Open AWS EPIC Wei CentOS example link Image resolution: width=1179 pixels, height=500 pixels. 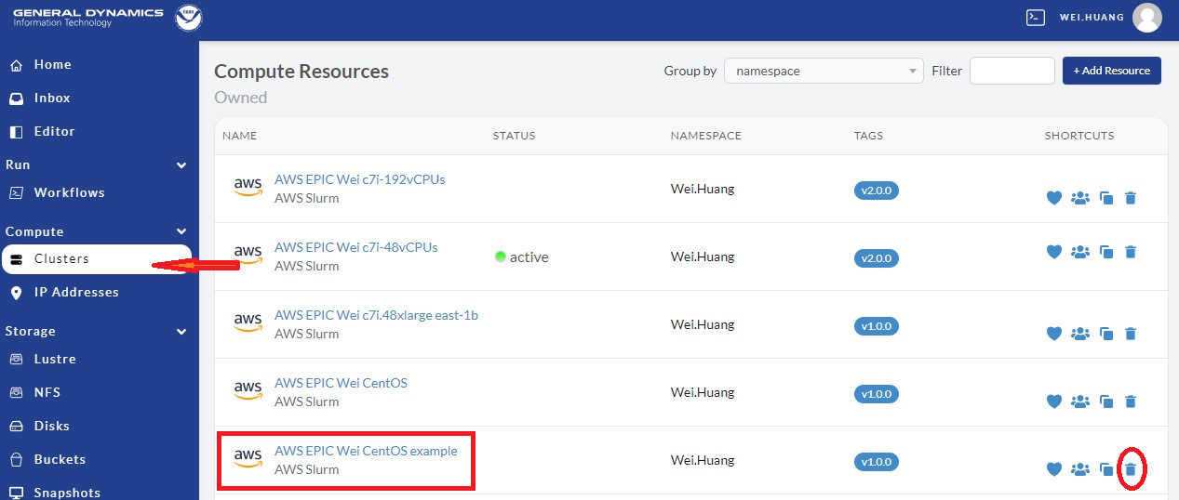pyautogui.click(x=366, y=451)
